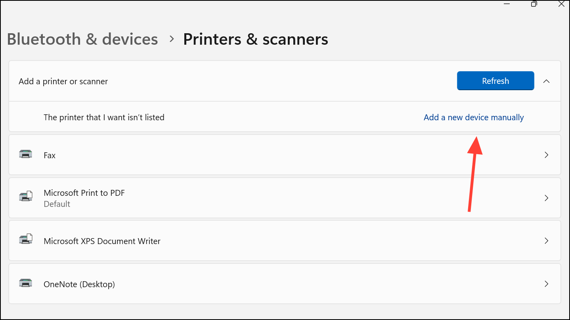Click the Microsoft Print to PDF icon

pos(26,197)
